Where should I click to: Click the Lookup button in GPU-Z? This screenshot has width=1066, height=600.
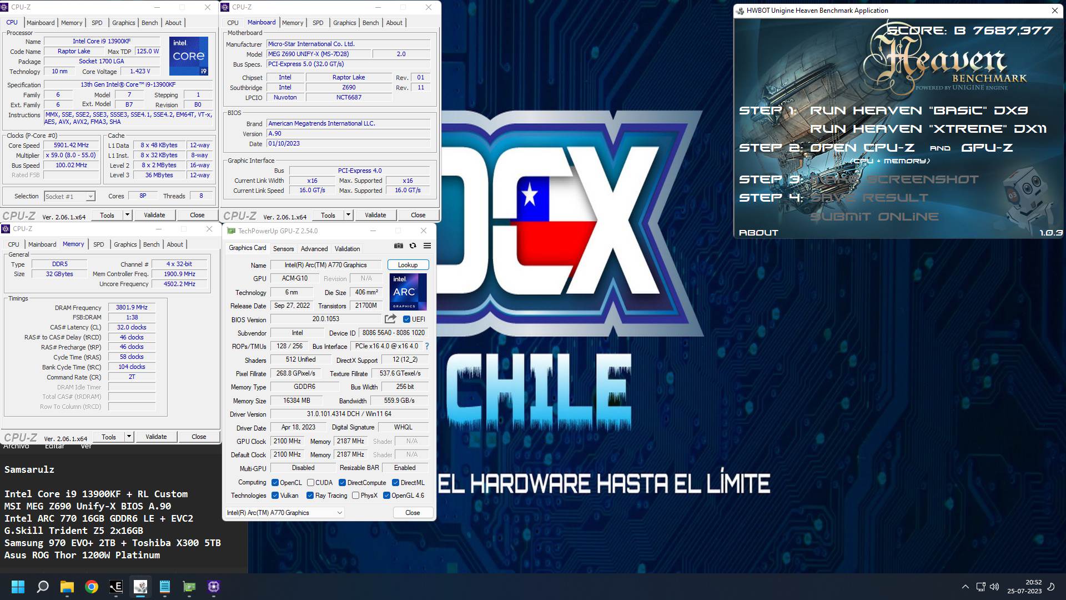(x=408, y=265)
